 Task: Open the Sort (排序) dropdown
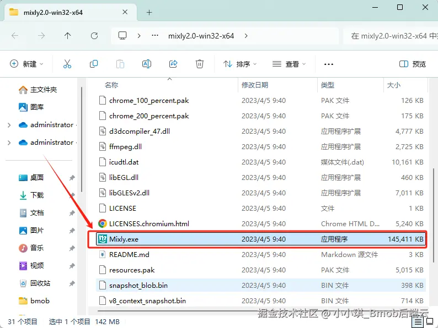click(239, 64)
